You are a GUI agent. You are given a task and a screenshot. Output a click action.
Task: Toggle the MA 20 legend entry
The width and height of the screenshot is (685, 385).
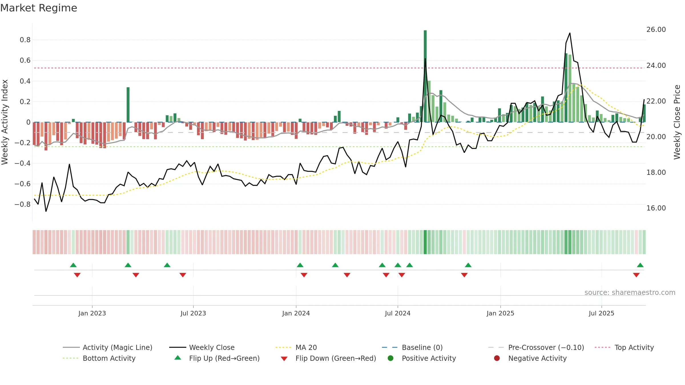click(296, 347)
